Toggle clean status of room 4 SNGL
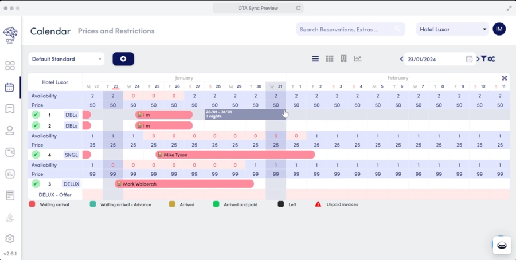Image resolution: width=516 pixels, height=260 pixels. click(36, 155)
